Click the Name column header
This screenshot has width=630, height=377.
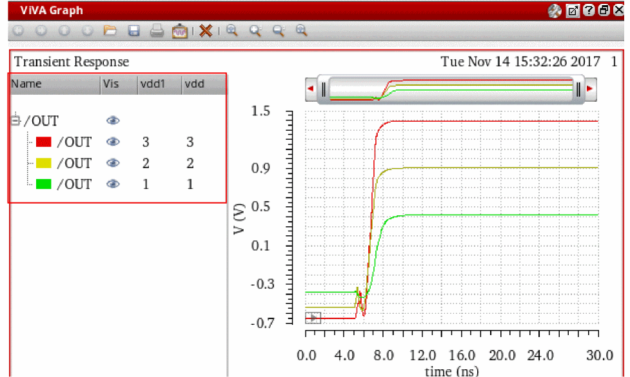pyautogui.click(x=26, y=84)
